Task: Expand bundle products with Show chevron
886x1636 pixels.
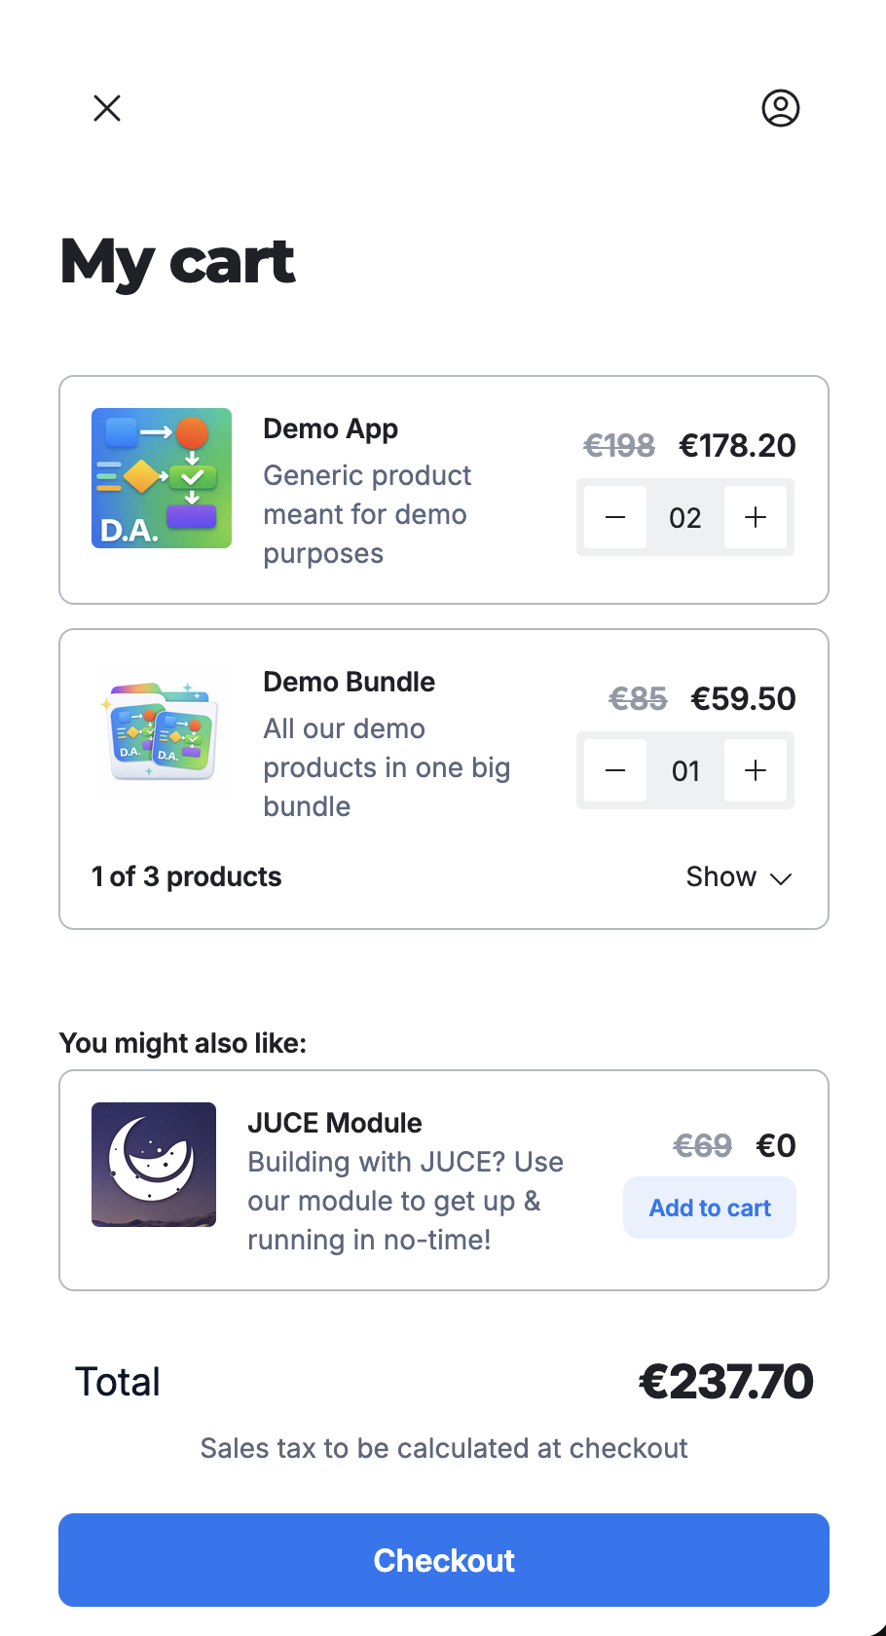Action: coord(739,877)
